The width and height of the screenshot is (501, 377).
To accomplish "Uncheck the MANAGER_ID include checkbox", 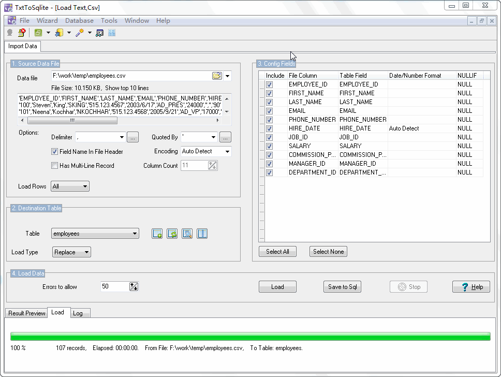I will point(269,164).
